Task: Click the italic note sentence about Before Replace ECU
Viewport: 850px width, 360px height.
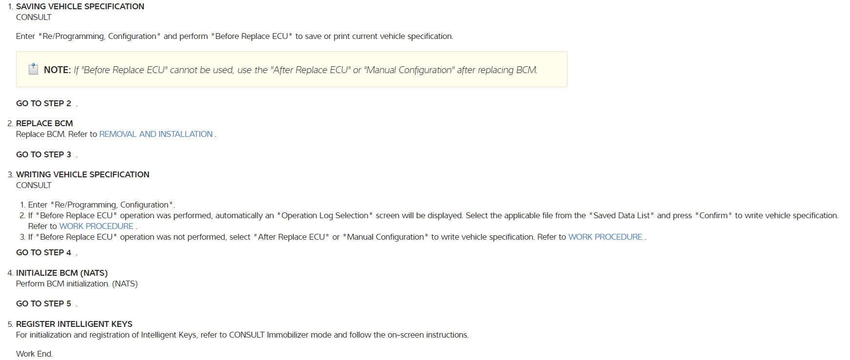Action: [x=305, y=70]
